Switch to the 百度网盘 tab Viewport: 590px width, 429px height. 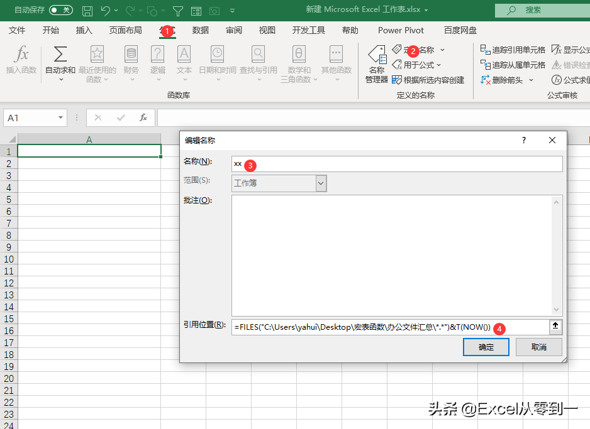[x=460, y=30]
